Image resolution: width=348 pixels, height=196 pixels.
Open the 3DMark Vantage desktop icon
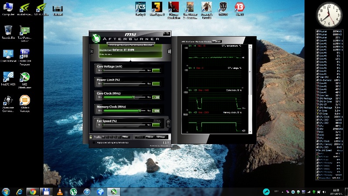point(25,104)
